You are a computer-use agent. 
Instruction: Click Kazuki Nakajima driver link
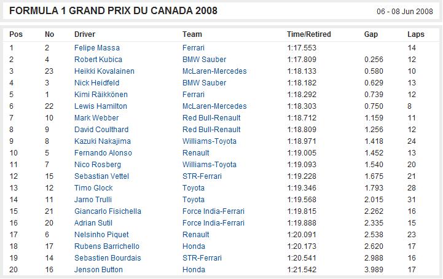click(102, 141)
